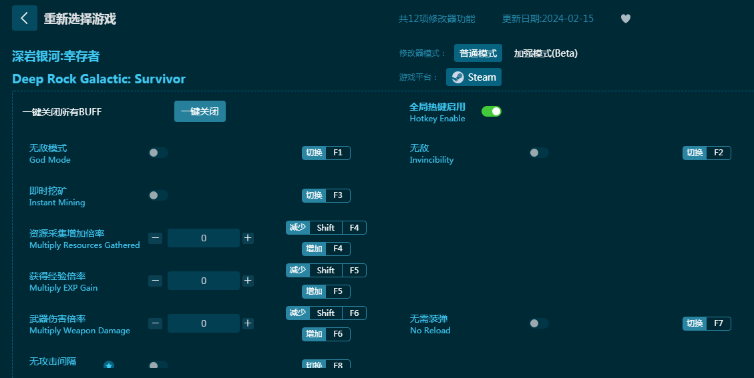Increase Multiply Weapon Damage with plus

click(x=248, y=323)
